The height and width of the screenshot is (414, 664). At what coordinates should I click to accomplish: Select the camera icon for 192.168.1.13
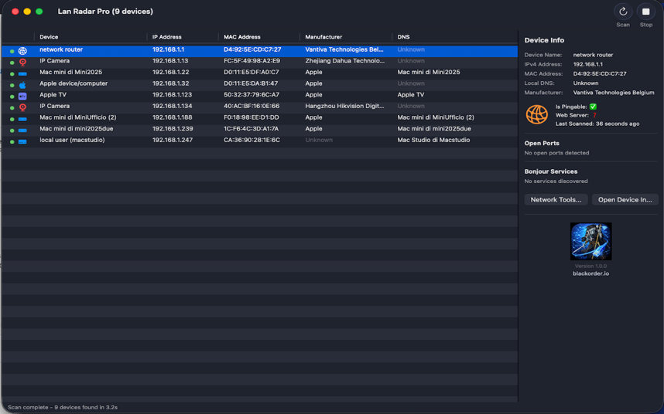[x=22, y=62]
